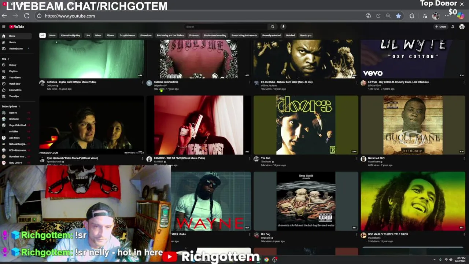The height and width of the screenshot is (264, 469).
Task: Open Ice Cube Natural born killaz title
Action: click(x=287, y=82)
